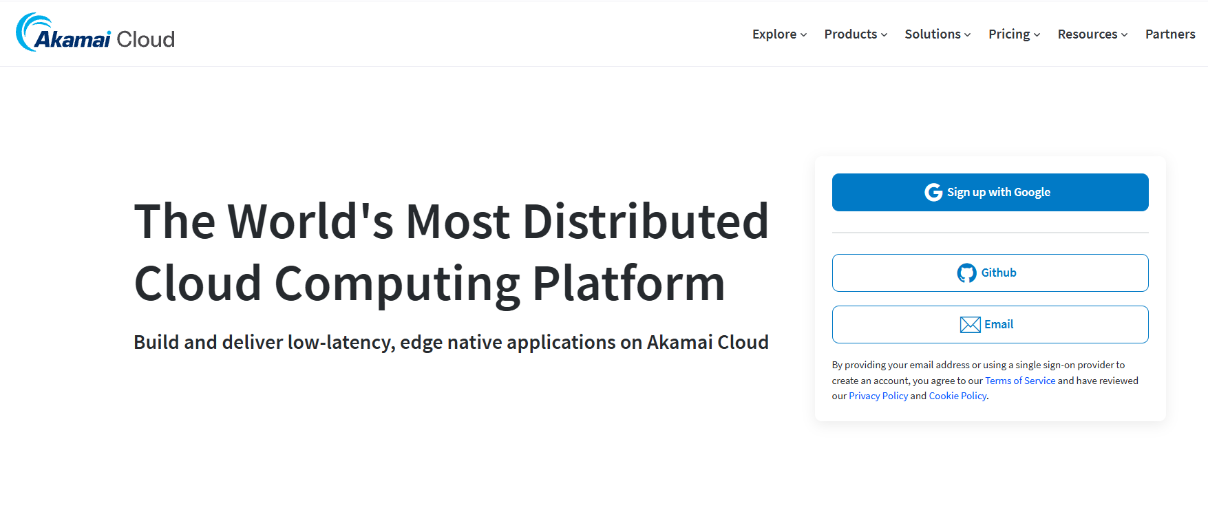The width and height of the screenshot is (1208, 510).
Task: Open the Solutions menu
Action: click(x=937, y=34)
